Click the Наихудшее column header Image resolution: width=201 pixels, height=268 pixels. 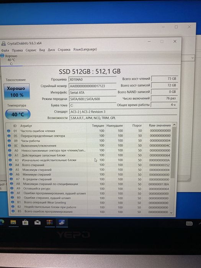[x=115, y=126]
